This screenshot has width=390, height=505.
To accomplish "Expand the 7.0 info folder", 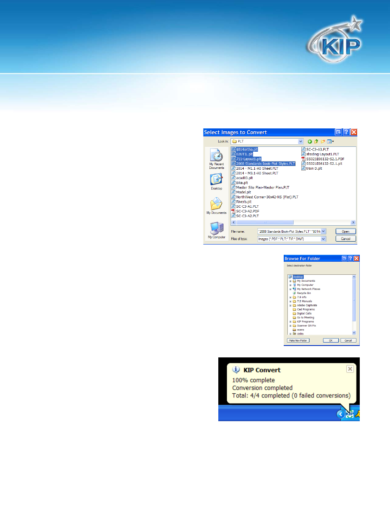I will [x=290, y=297].
